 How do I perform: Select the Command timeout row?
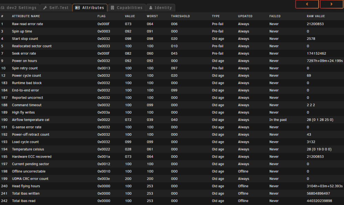(172, 105)
